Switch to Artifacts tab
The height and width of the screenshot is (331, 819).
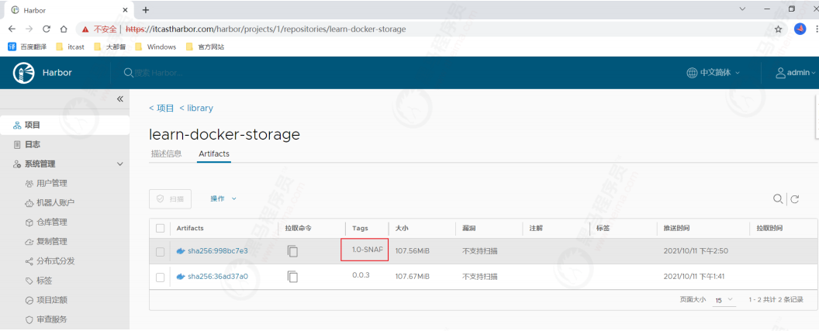point(213,154)
